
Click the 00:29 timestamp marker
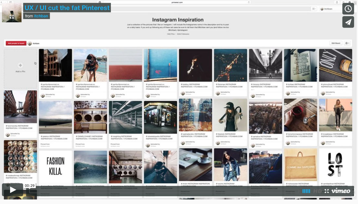click(30, 186)
